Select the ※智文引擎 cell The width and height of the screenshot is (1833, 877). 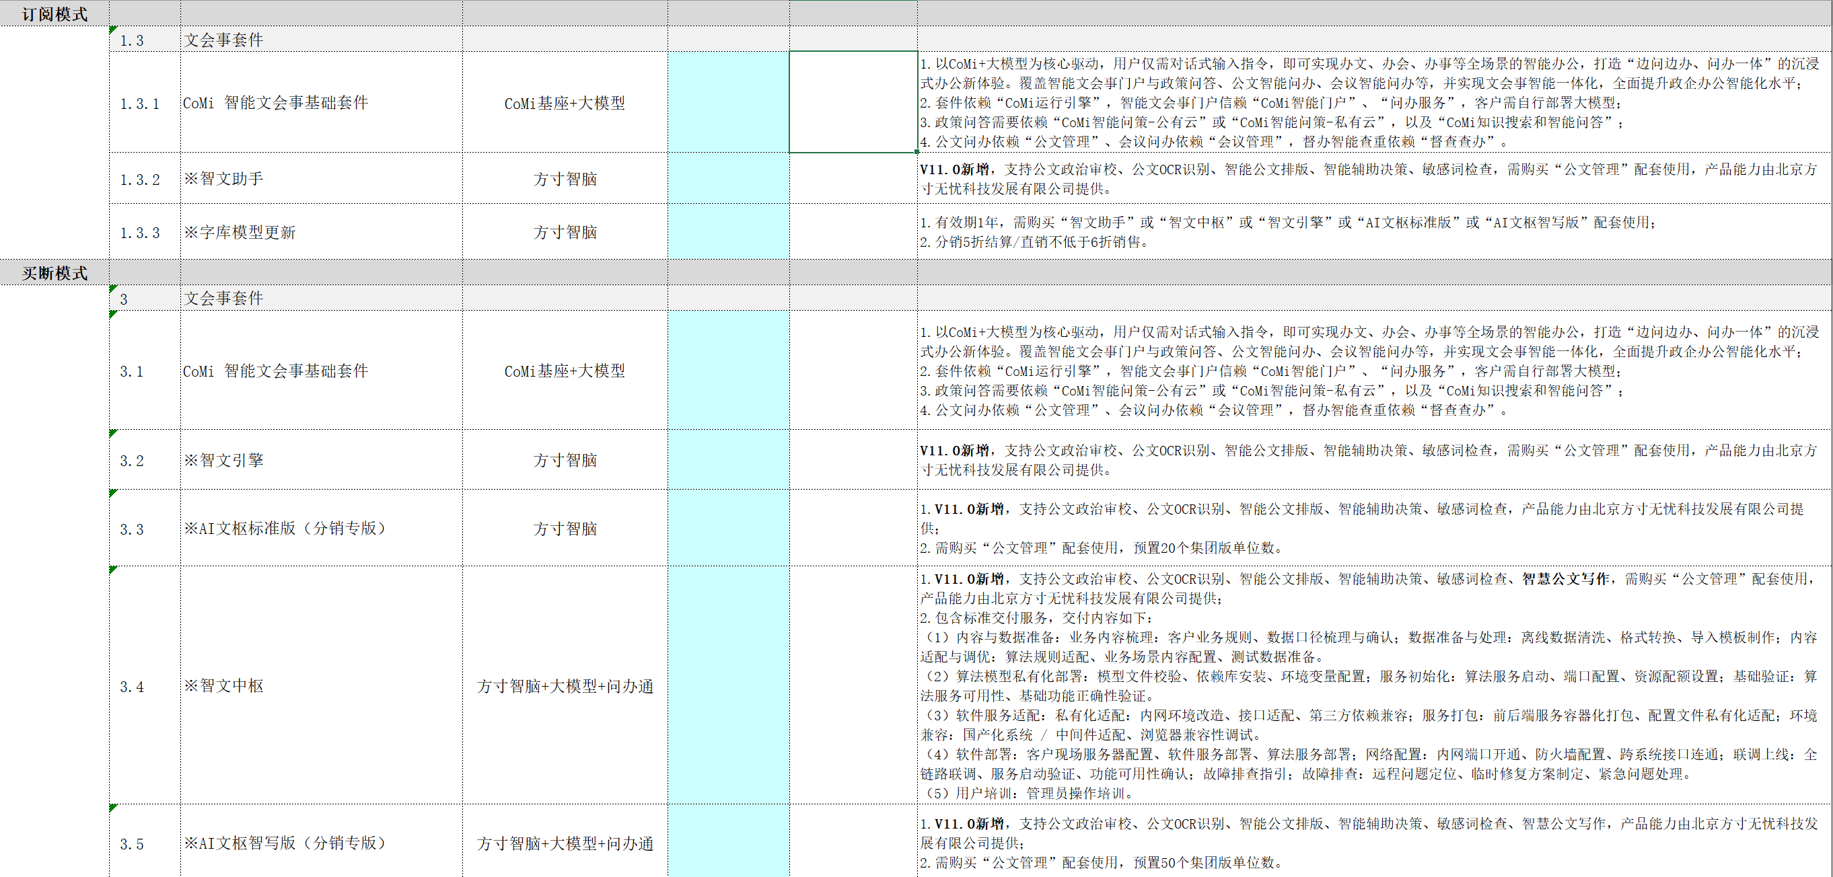pyautogui.click(x=322, y=459)
